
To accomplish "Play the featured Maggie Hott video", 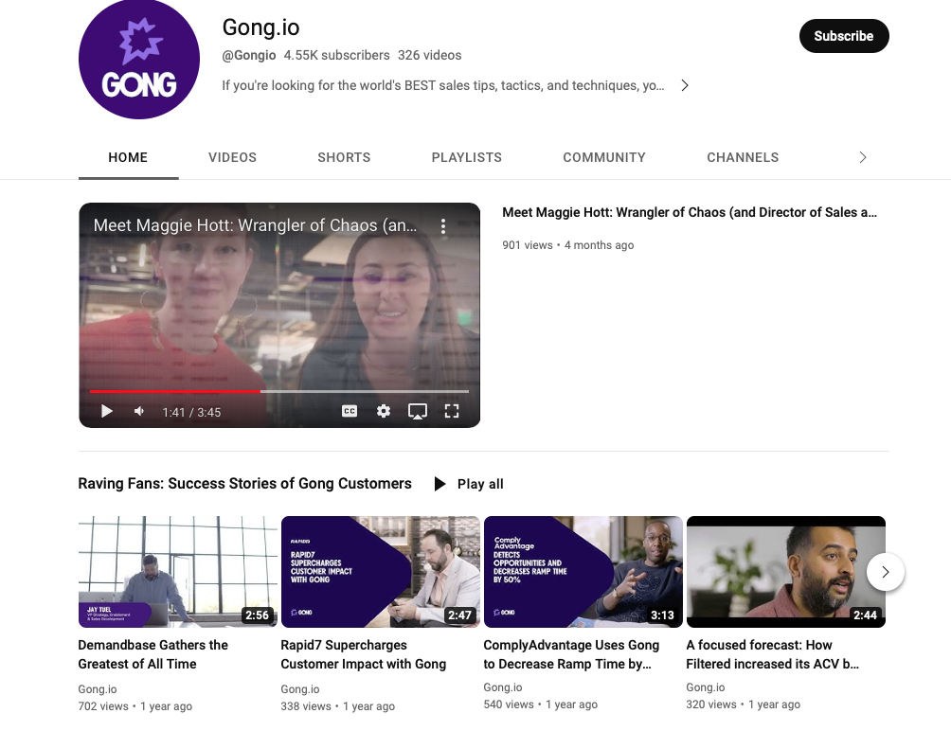I will (x=107, y=412).
